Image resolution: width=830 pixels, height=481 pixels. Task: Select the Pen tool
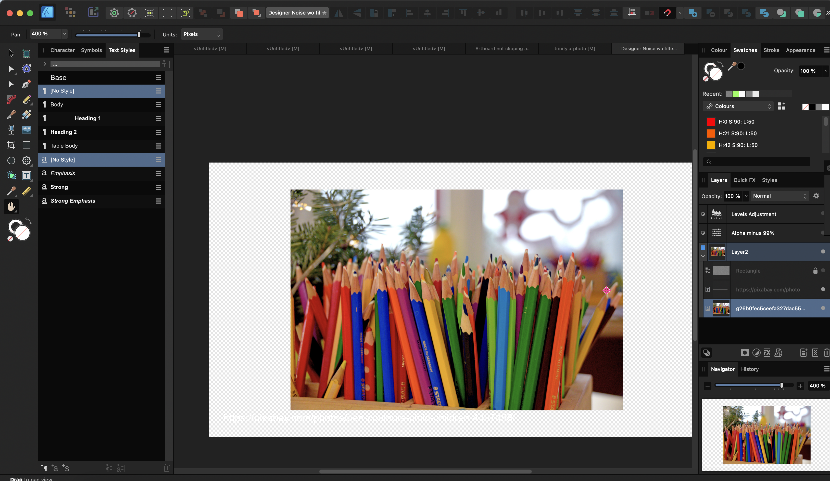click(26, 84)
